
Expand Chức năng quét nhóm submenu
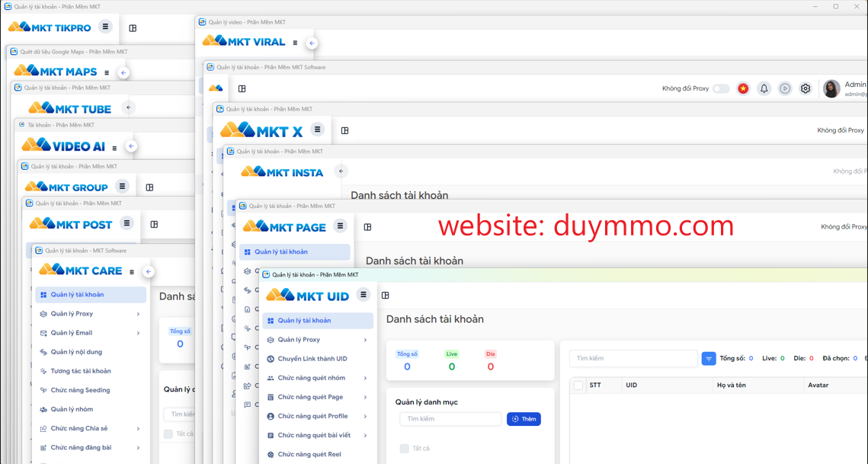point(365,378)
